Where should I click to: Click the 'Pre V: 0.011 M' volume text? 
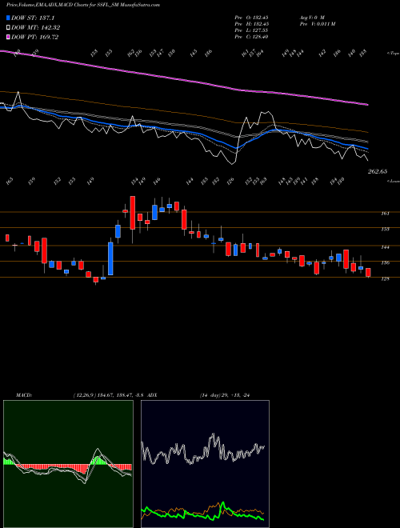pyautogui.click(x=317, y=24)
